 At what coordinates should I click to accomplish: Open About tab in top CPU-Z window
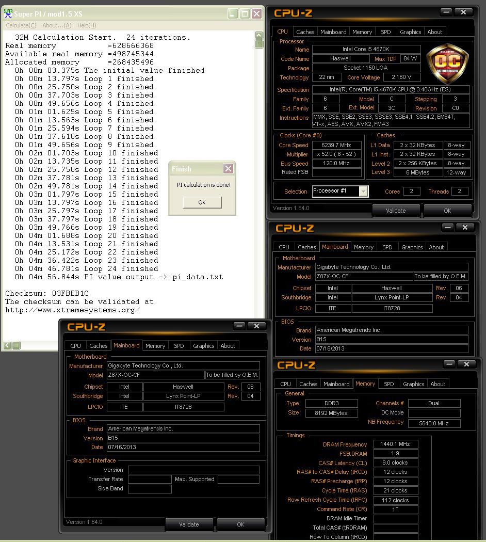(434, 32)
